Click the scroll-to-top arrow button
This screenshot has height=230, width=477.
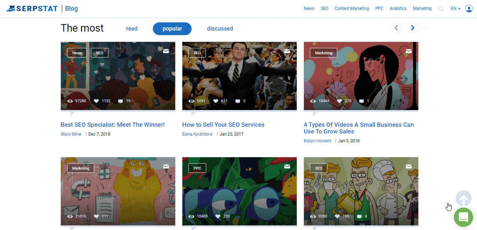[x=463, y=199]
